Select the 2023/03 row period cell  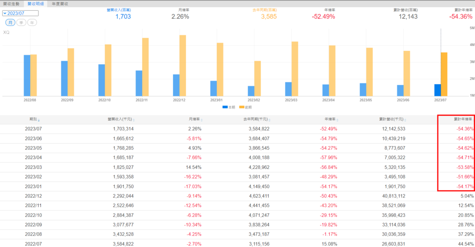[x=33, y=167]
